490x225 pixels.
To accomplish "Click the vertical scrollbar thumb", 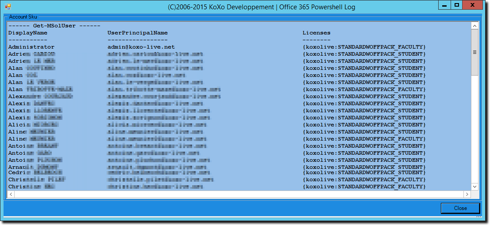I will (475, 53).
